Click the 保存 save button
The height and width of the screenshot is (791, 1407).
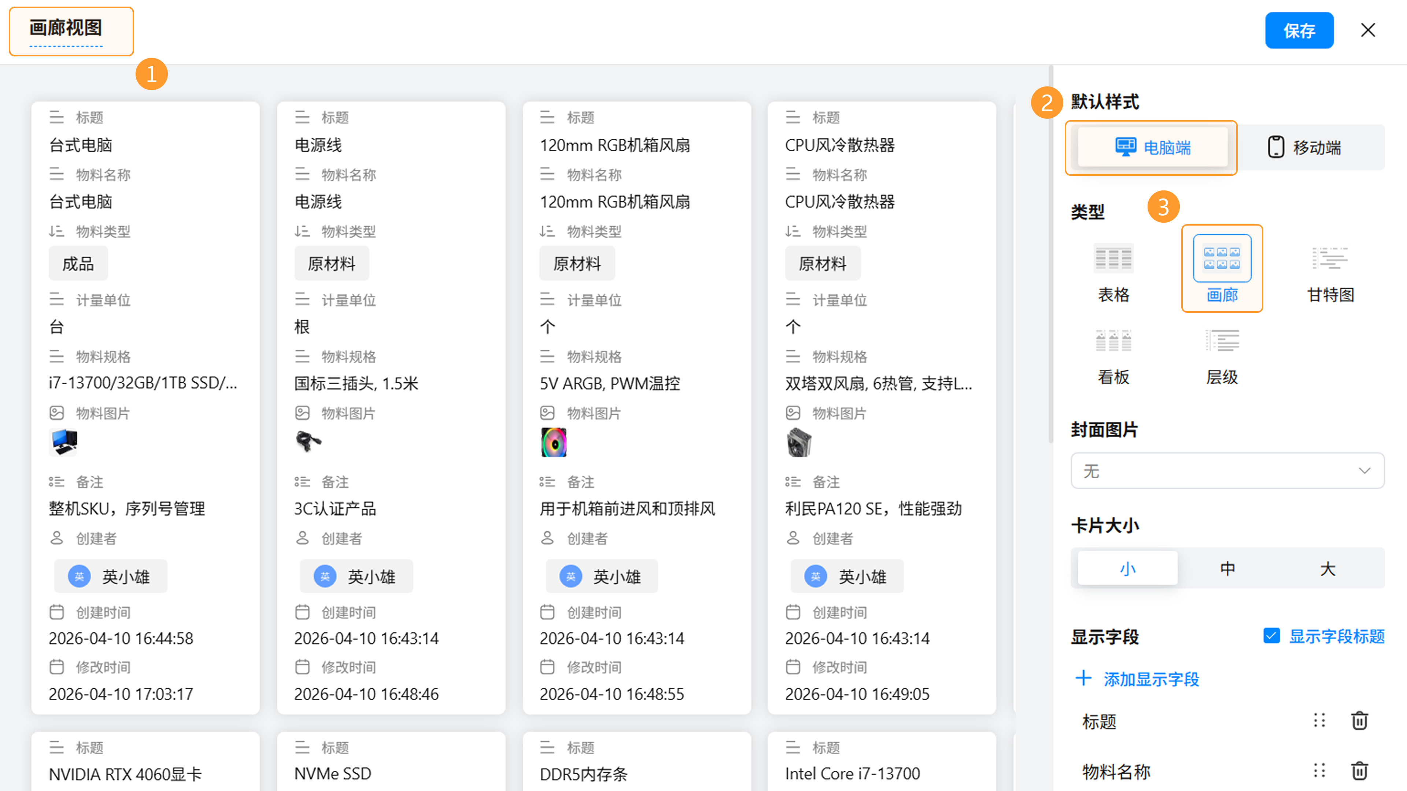1299,30
